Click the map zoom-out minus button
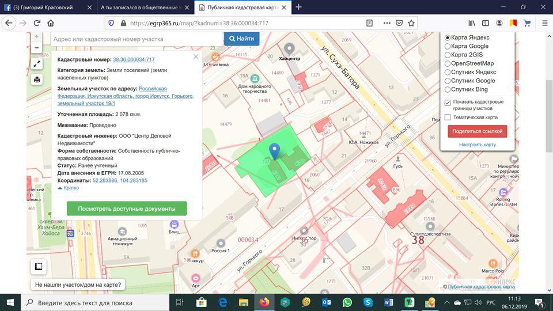This screenshot has height=311, width=553. coord(37,48)
